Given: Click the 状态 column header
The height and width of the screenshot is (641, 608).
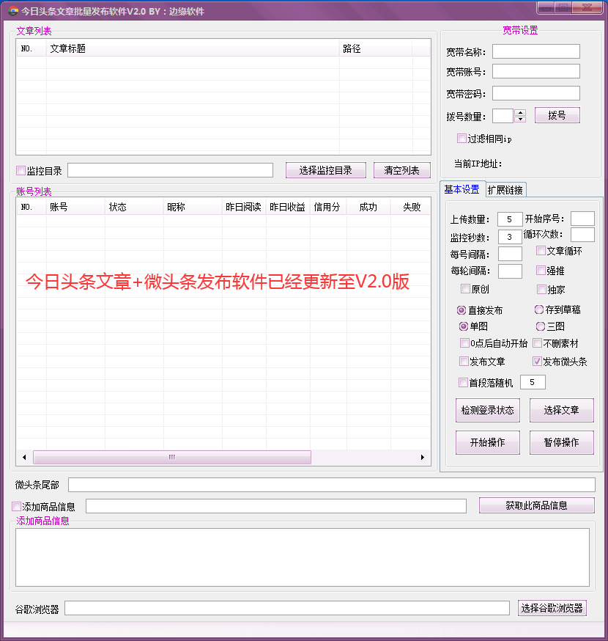Looking at the screenshot, I should [134, 208].
